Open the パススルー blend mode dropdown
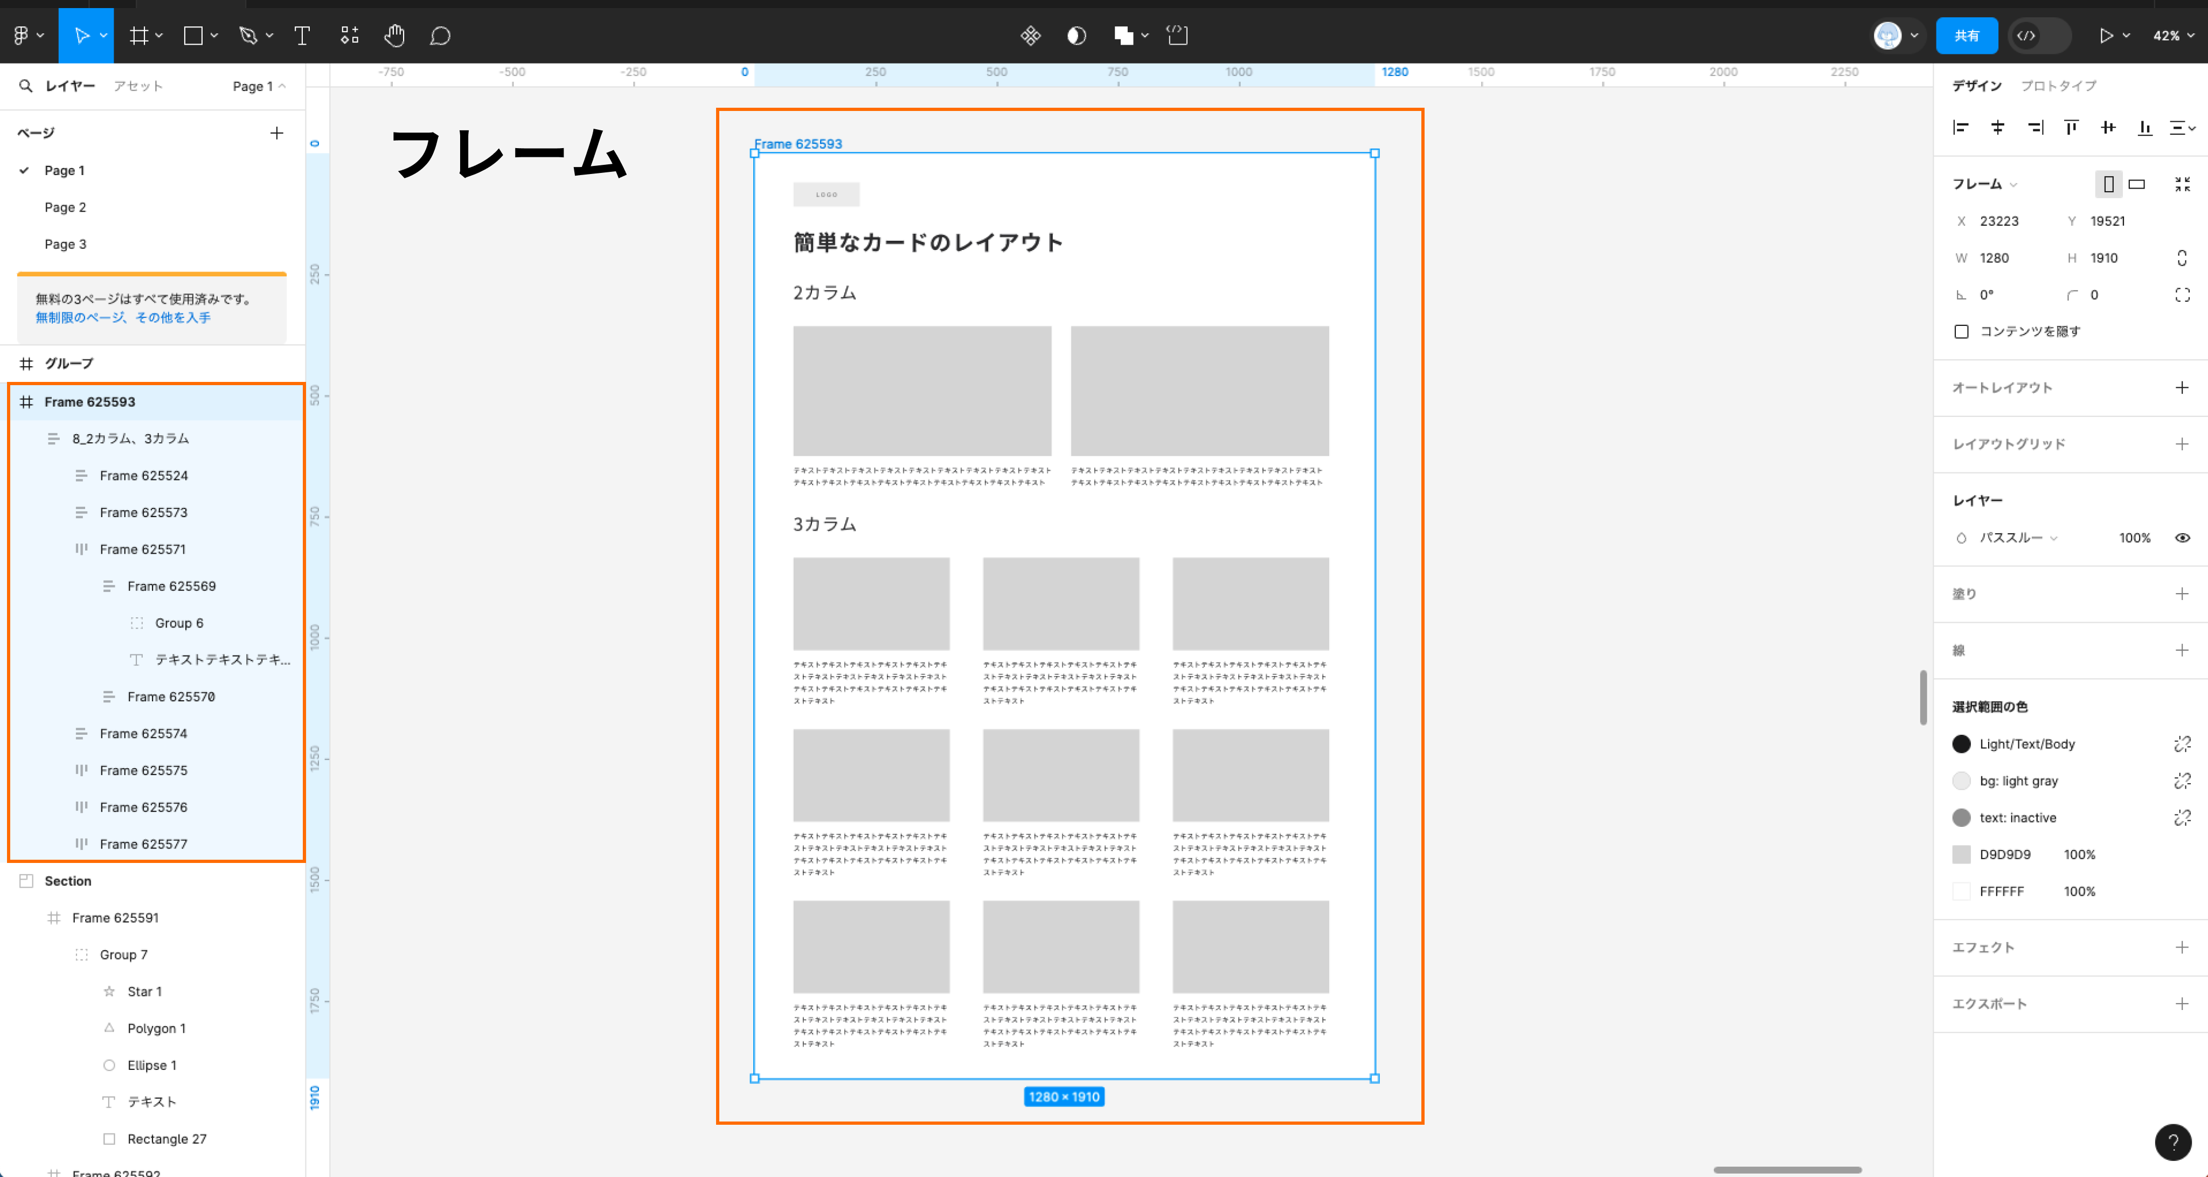Viewport: 2208px width, 1177px height. tap(2018, 538)
